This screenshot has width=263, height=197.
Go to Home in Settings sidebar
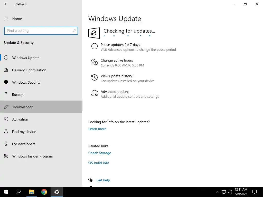(x=41, y=18)
